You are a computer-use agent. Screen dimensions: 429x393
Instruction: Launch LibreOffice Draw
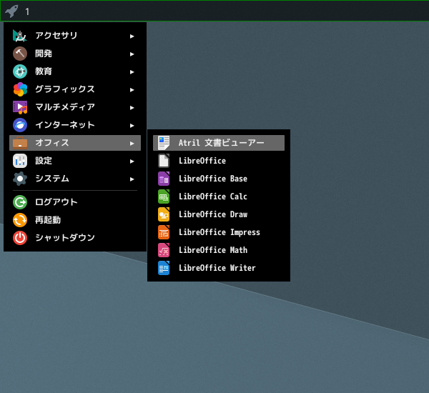pyautogui.click(x=219, y=214)
